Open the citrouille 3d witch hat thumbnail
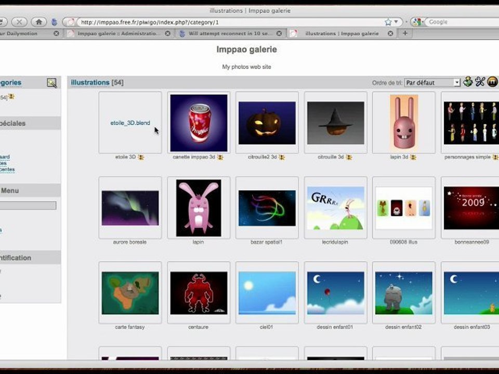 pyautogui.click(x=336, y=123)
